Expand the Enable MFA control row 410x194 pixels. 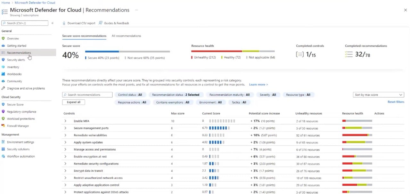point(65,121)
